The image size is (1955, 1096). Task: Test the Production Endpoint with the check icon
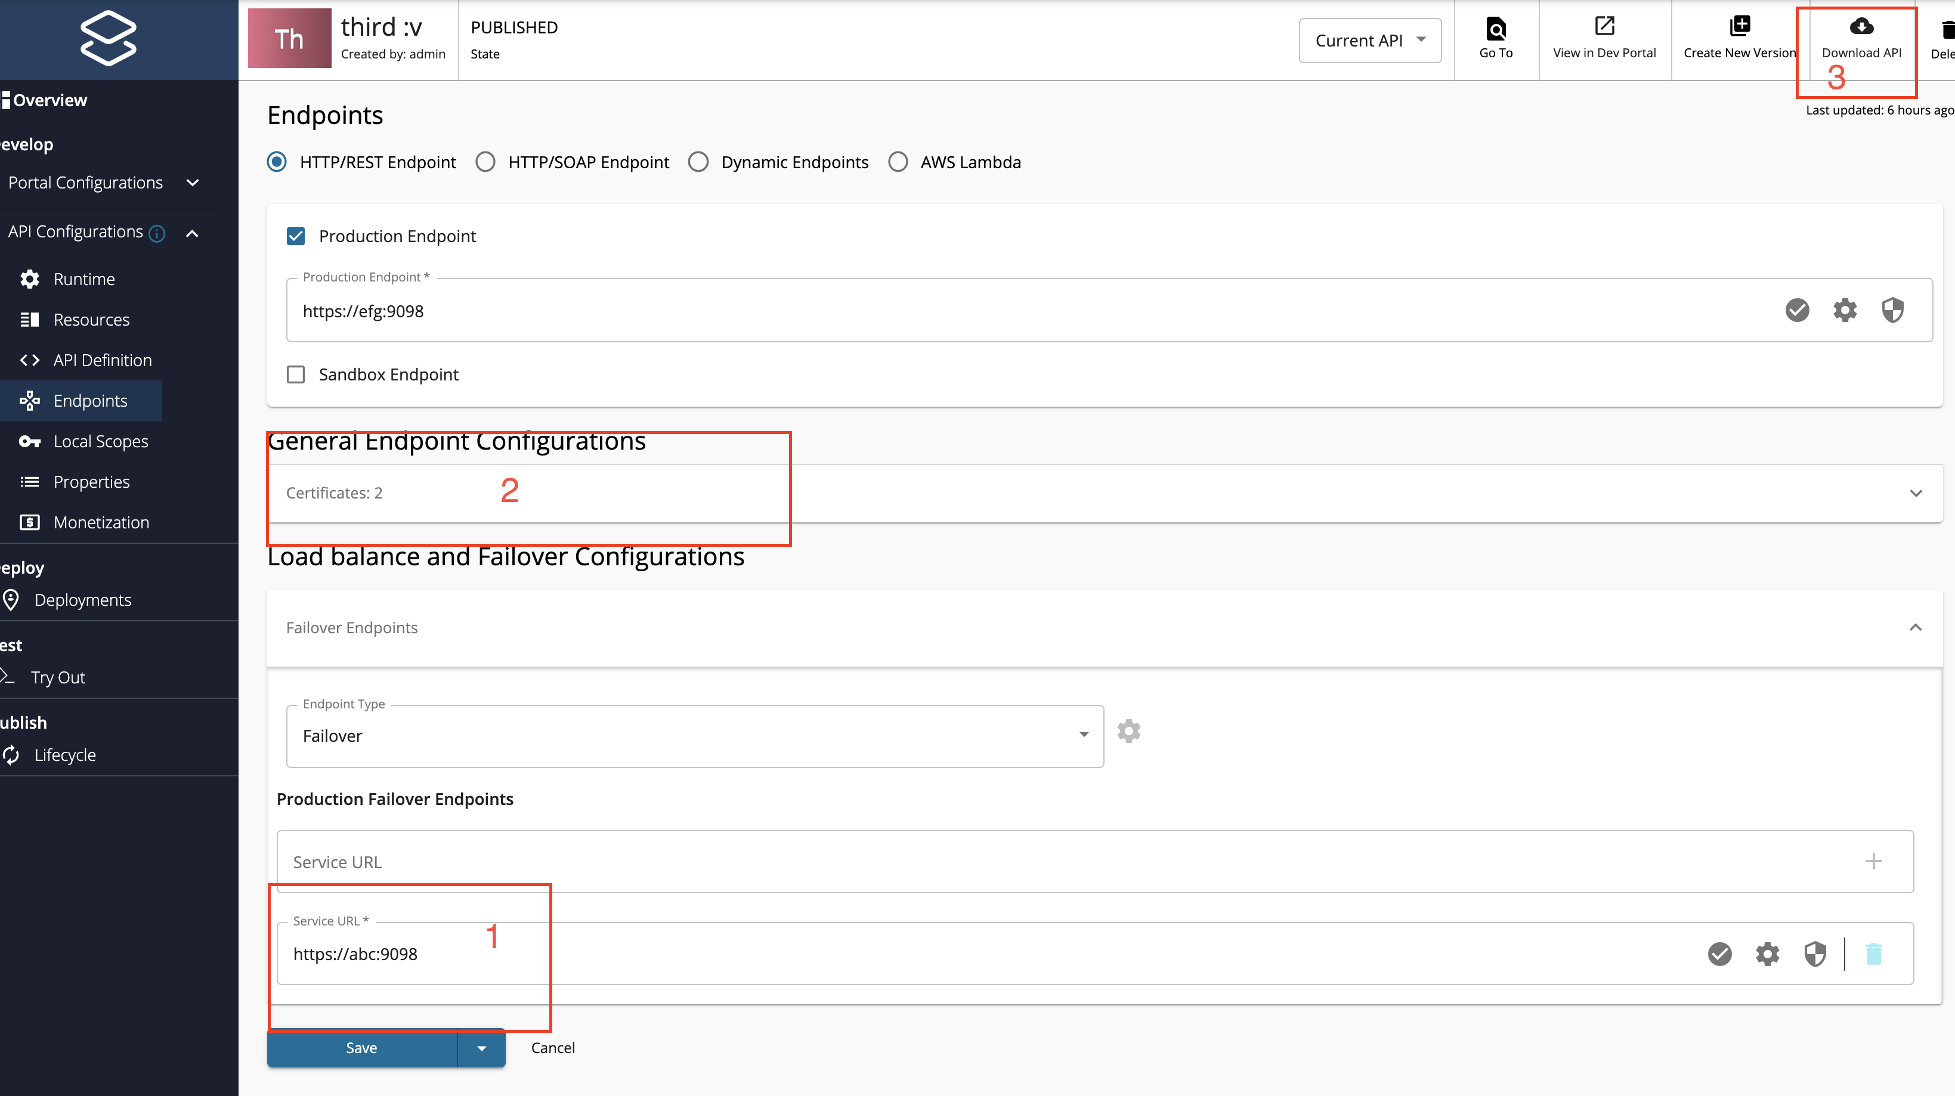pyautogui.click(x=1797, y=309)
